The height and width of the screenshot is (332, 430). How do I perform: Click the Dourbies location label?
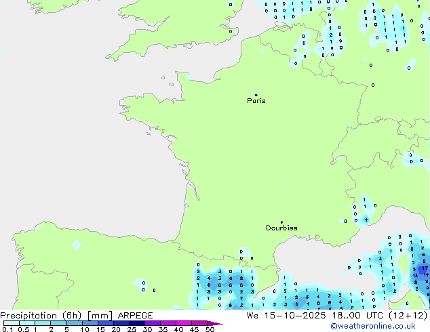pyautogui.click(x=281, y=228)
